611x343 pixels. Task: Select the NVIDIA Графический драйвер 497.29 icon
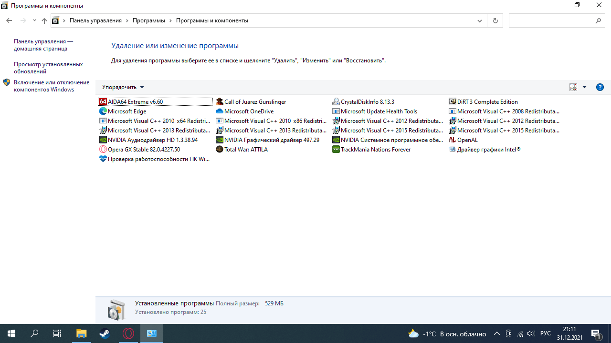[220, 140]
